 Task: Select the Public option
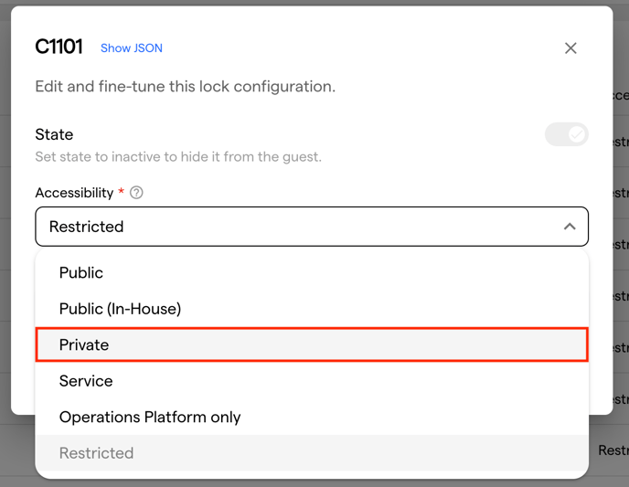[81, 272]
